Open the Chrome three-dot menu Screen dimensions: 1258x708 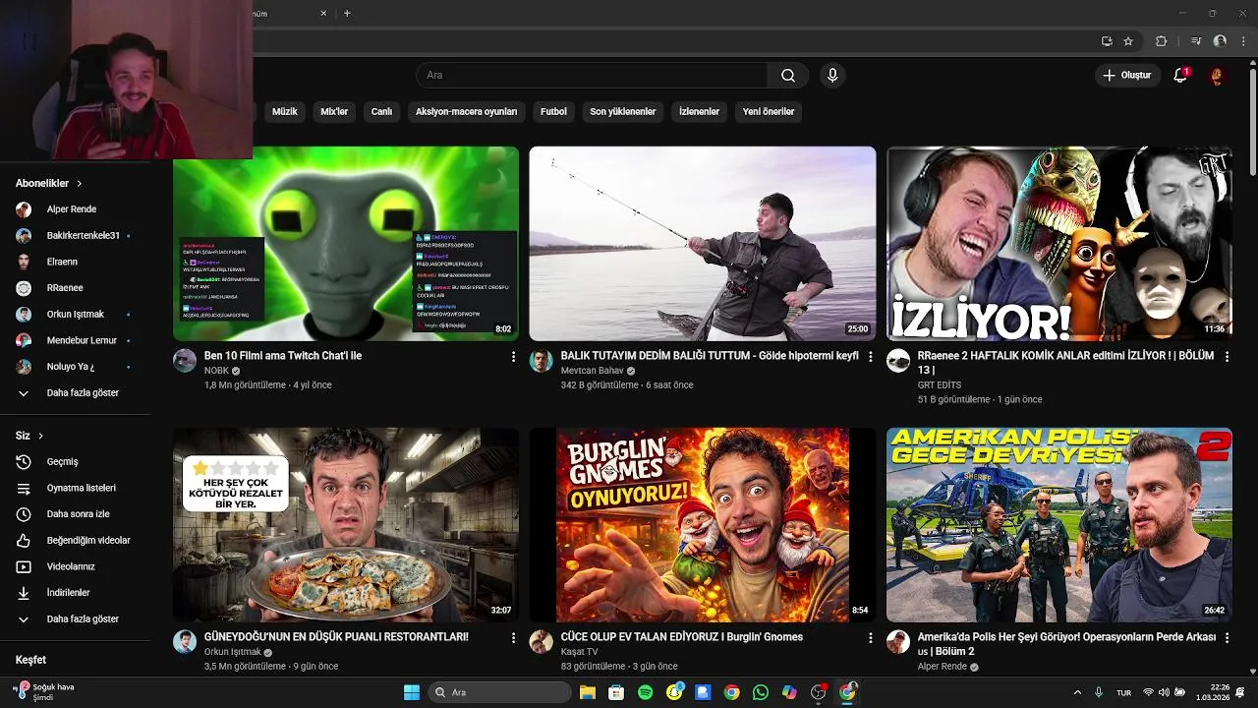point(1242,41)
